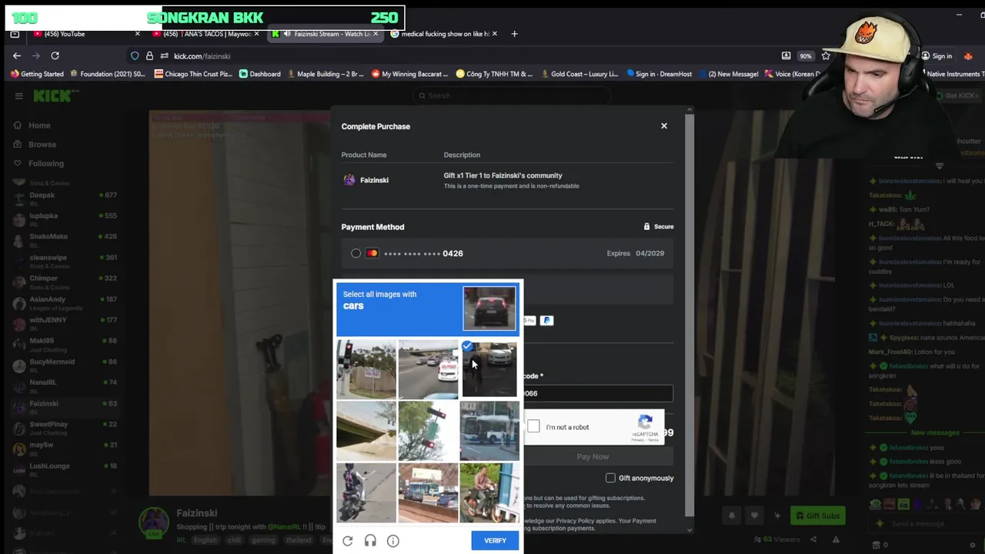
Task: Jump to New messages in chat
Action: (x=935, y=432)
